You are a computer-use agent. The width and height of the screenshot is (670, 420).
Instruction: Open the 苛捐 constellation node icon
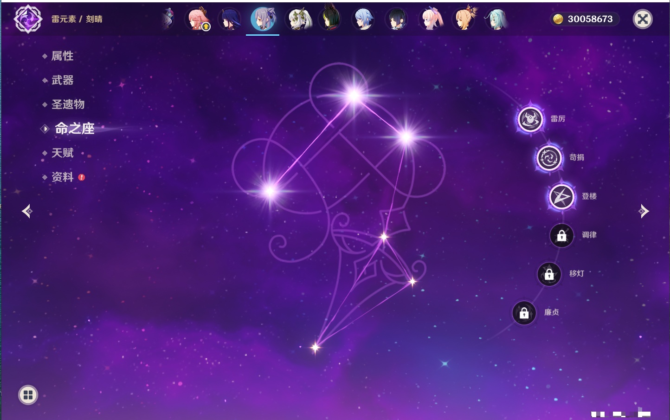pyautogui.click(x=549, y=158)
